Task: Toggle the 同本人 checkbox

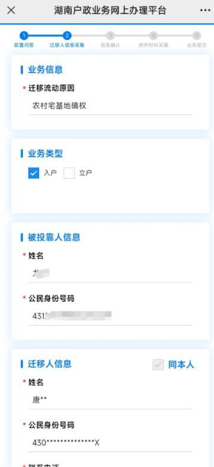Action: click(158, 365)
